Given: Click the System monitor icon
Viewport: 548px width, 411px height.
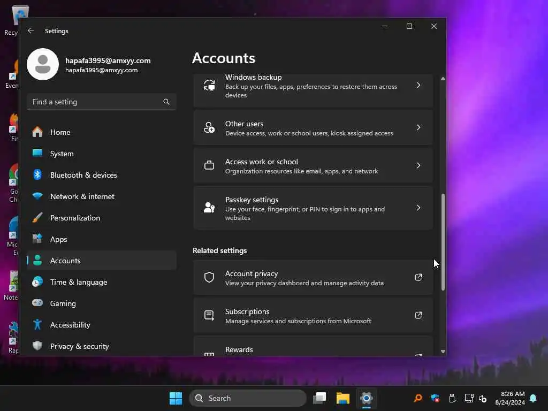Looking at the screenshot, I should (x=37, y=153).
